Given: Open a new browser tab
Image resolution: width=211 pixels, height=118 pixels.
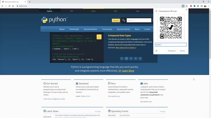Looking at the screenshot, I should tap(30, 2).
